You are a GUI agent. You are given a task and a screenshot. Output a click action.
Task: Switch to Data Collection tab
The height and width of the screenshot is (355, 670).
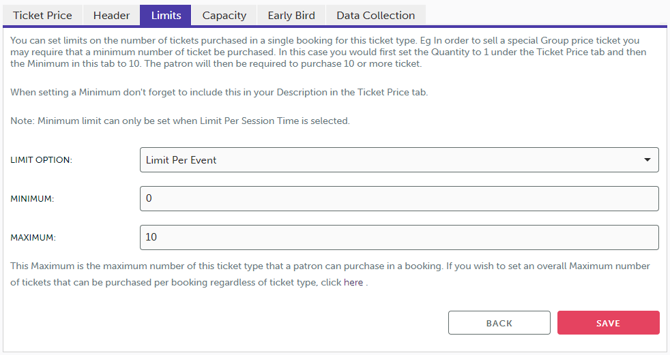tap(375, 15)
